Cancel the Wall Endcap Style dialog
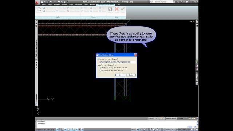 131,75
